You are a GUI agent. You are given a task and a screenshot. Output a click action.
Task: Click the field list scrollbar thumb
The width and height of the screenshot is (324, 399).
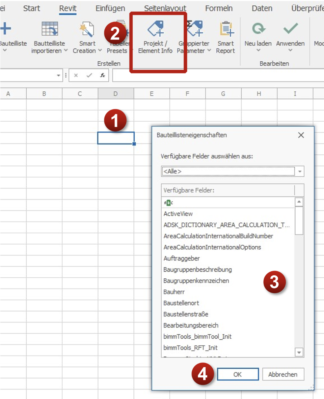coord(299,221)
